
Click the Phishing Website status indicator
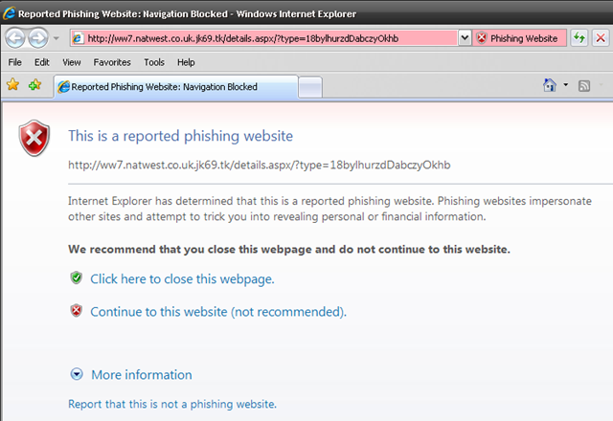point(519,38)
